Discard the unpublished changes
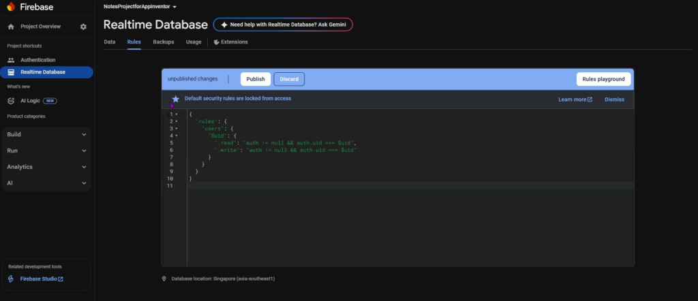698x301 pixels. (x=289, y=79)
